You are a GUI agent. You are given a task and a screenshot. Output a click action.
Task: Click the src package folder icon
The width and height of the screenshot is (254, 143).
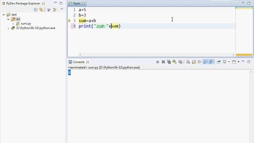13,19
